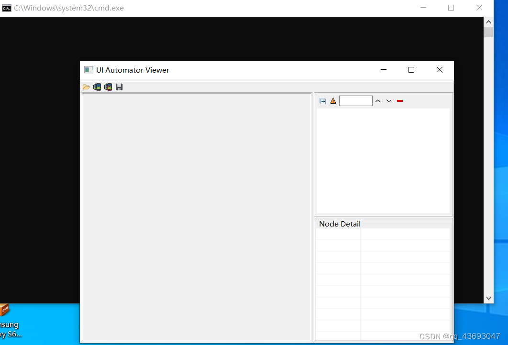This screenshot has width=508, height=345.
Task: Clear the search criteria
Action: [x=400, y=100]
